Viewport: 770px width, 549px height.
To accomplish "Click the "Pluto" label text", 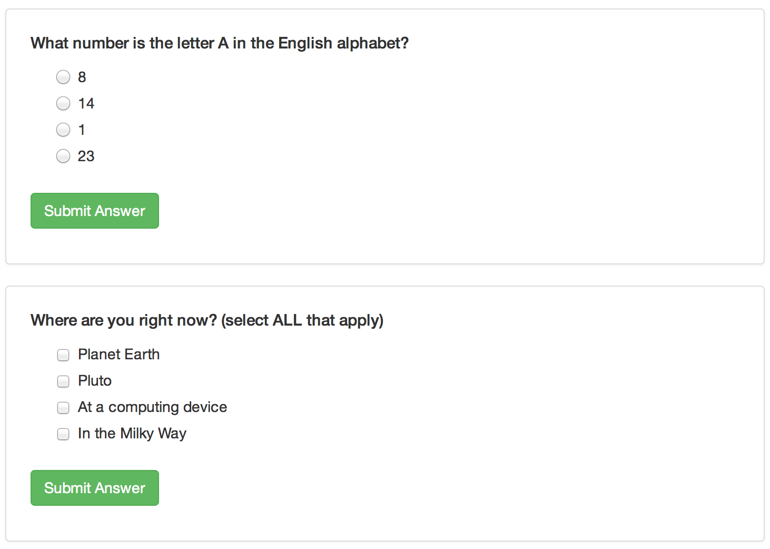I will [x=95, y=381].
